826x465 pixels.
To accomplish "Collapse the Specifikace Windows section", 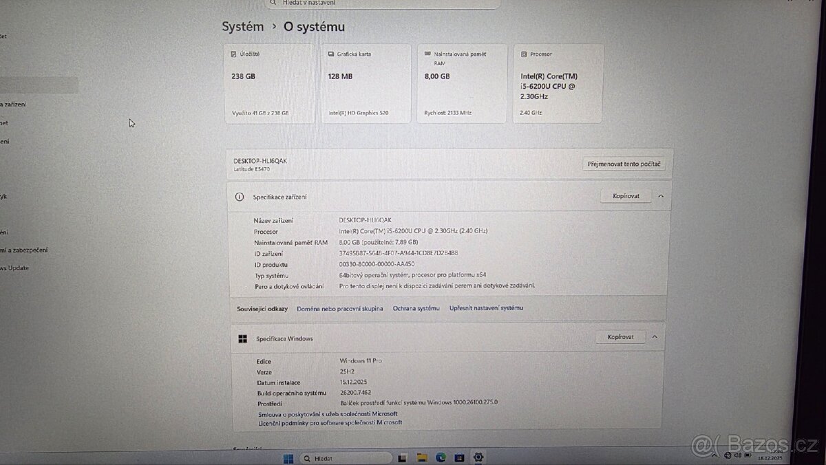I will (655, 337).
